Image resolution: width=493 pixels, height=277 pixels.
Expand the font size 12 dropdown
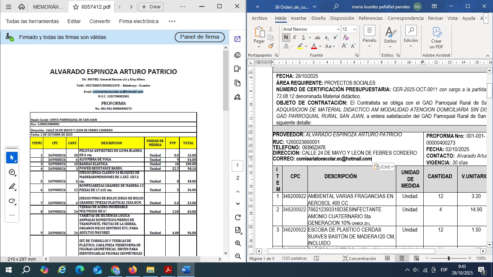coord(354,29)
